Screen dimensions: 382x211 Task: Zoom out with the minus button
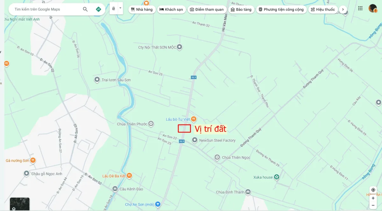click(373, 205)
